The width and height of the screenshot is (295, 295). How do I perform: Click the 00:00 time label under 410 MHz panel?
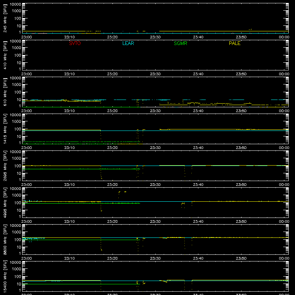coord(284,74)
